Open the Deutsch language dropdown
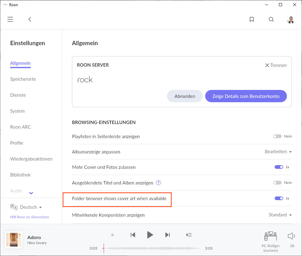The image size is (302, 256). point(30,207)
